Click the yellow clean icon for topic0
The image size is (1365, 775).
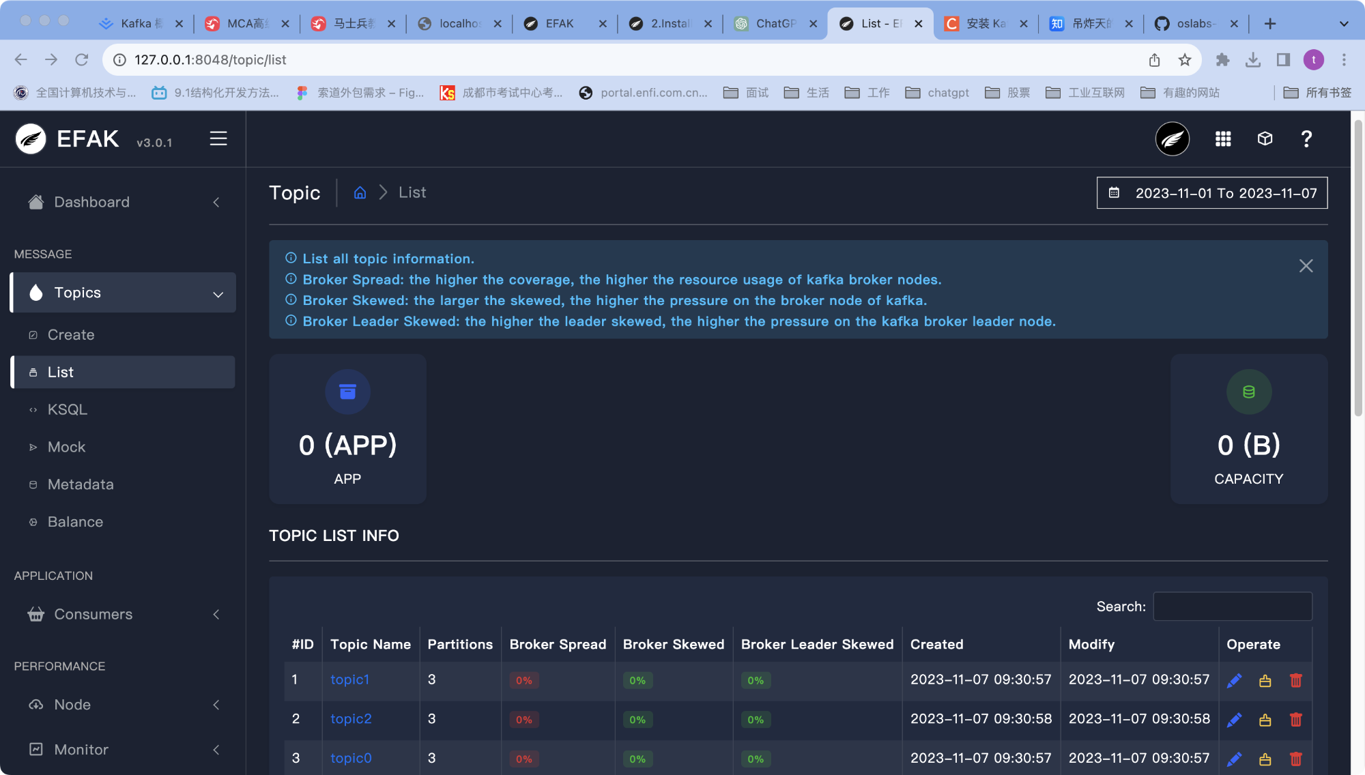click(x=1265, y=759)
